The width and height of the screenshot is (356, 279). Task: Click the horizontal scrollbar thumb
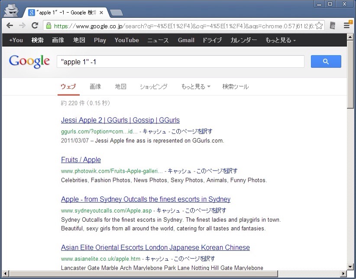point(143,273)
